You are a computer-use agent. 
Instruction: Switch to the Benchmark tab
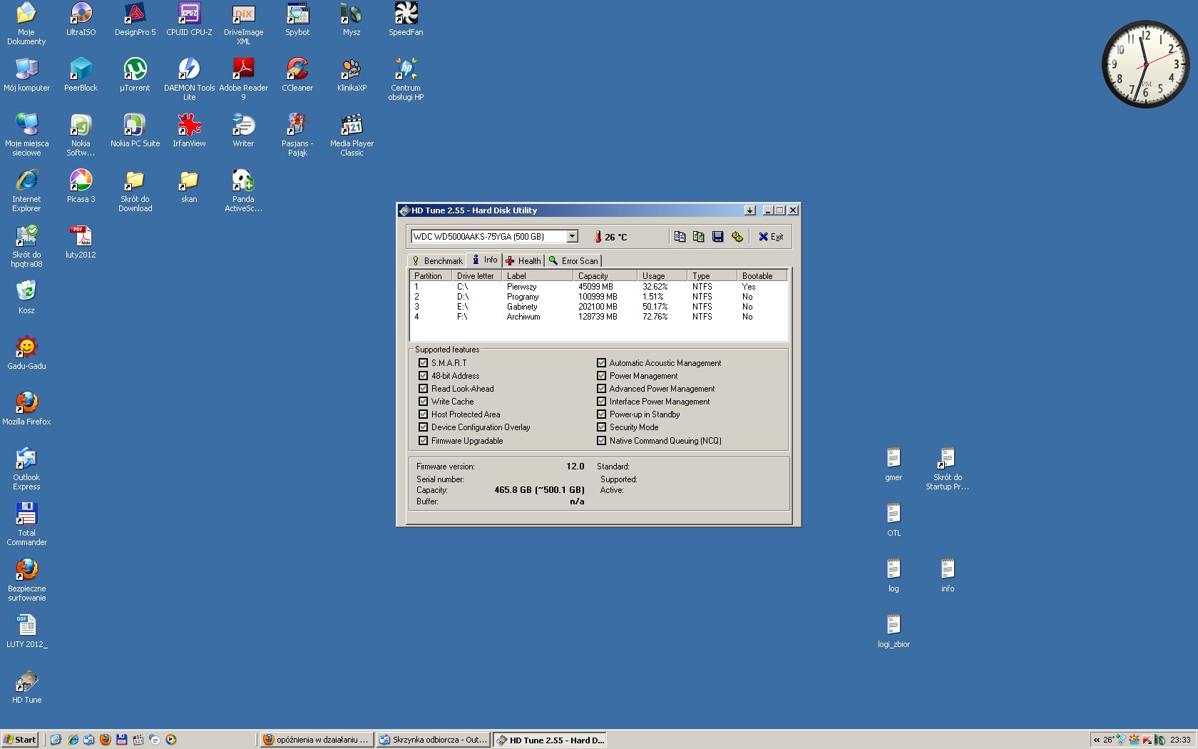[x=437, y=260]
